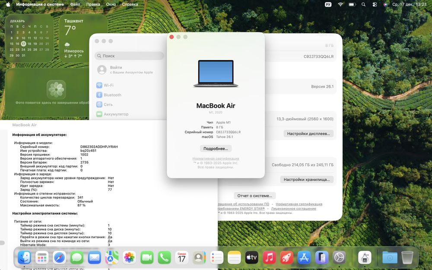Open the Apps launcher in the Dock
Viewport: 432px width, 270px height.
pyautogui.click(x=42, y=258)
